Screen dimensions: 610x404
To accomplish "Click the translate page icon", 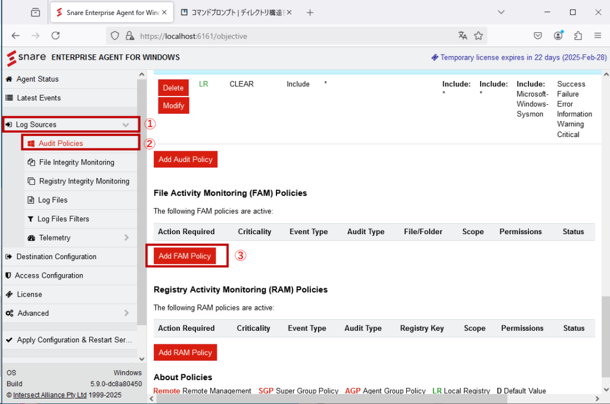I will point(462,36).
